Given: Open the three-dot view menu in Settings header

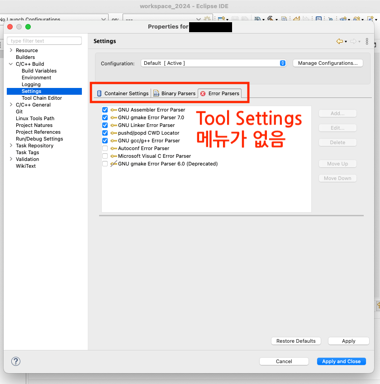Looking at the screenshot, I should (367, 41).
